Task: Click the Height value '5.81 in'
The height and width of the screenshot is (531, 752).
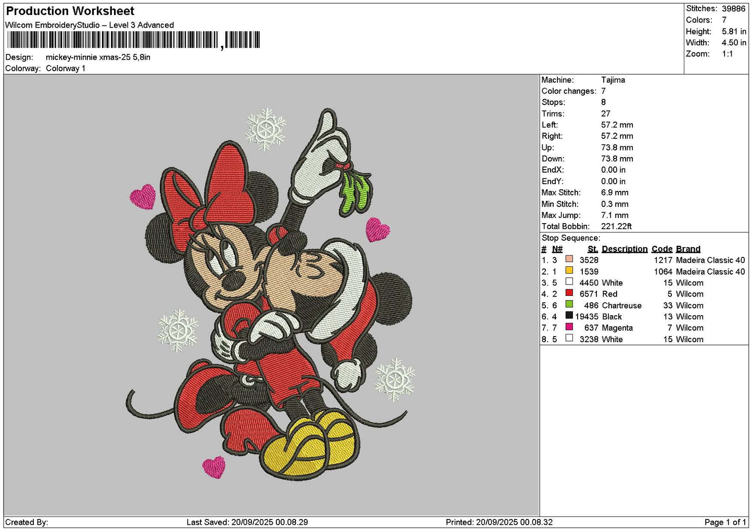Action: (x=734, y=31)
